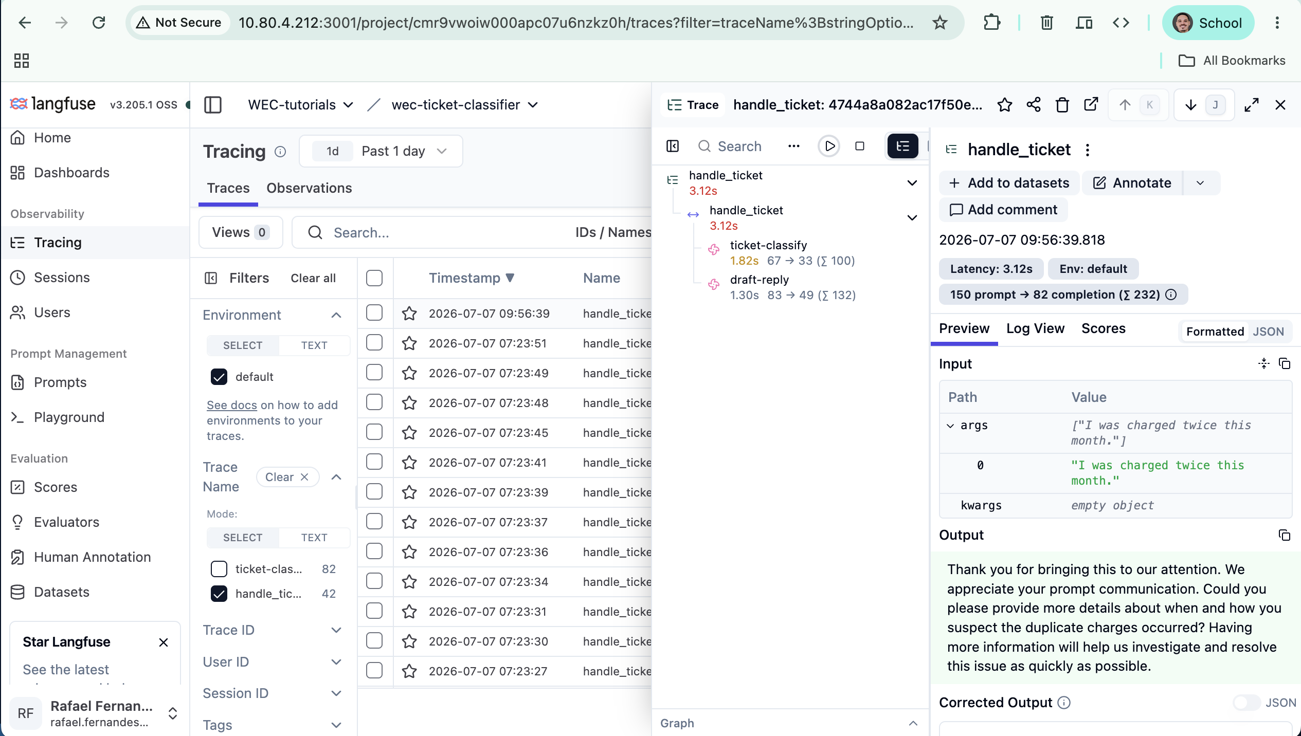This screenshot has width=1301, height=736.
Task: Open the WEC-tutorials organization dropdown
Action: [300, 105]
